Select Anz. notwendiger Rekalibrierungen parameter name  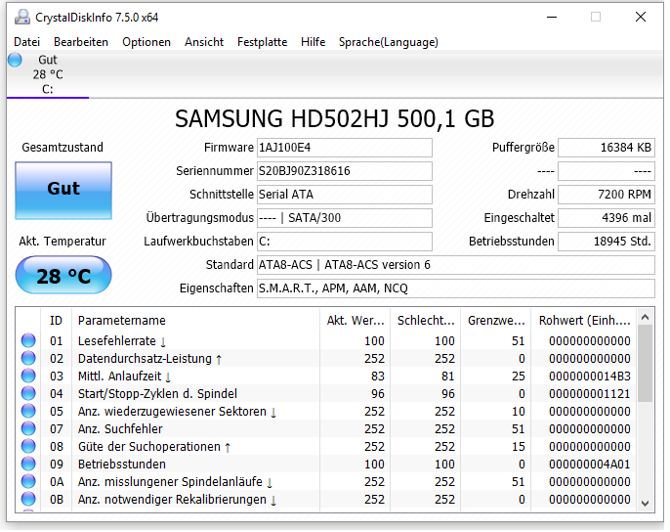(177, 500)
